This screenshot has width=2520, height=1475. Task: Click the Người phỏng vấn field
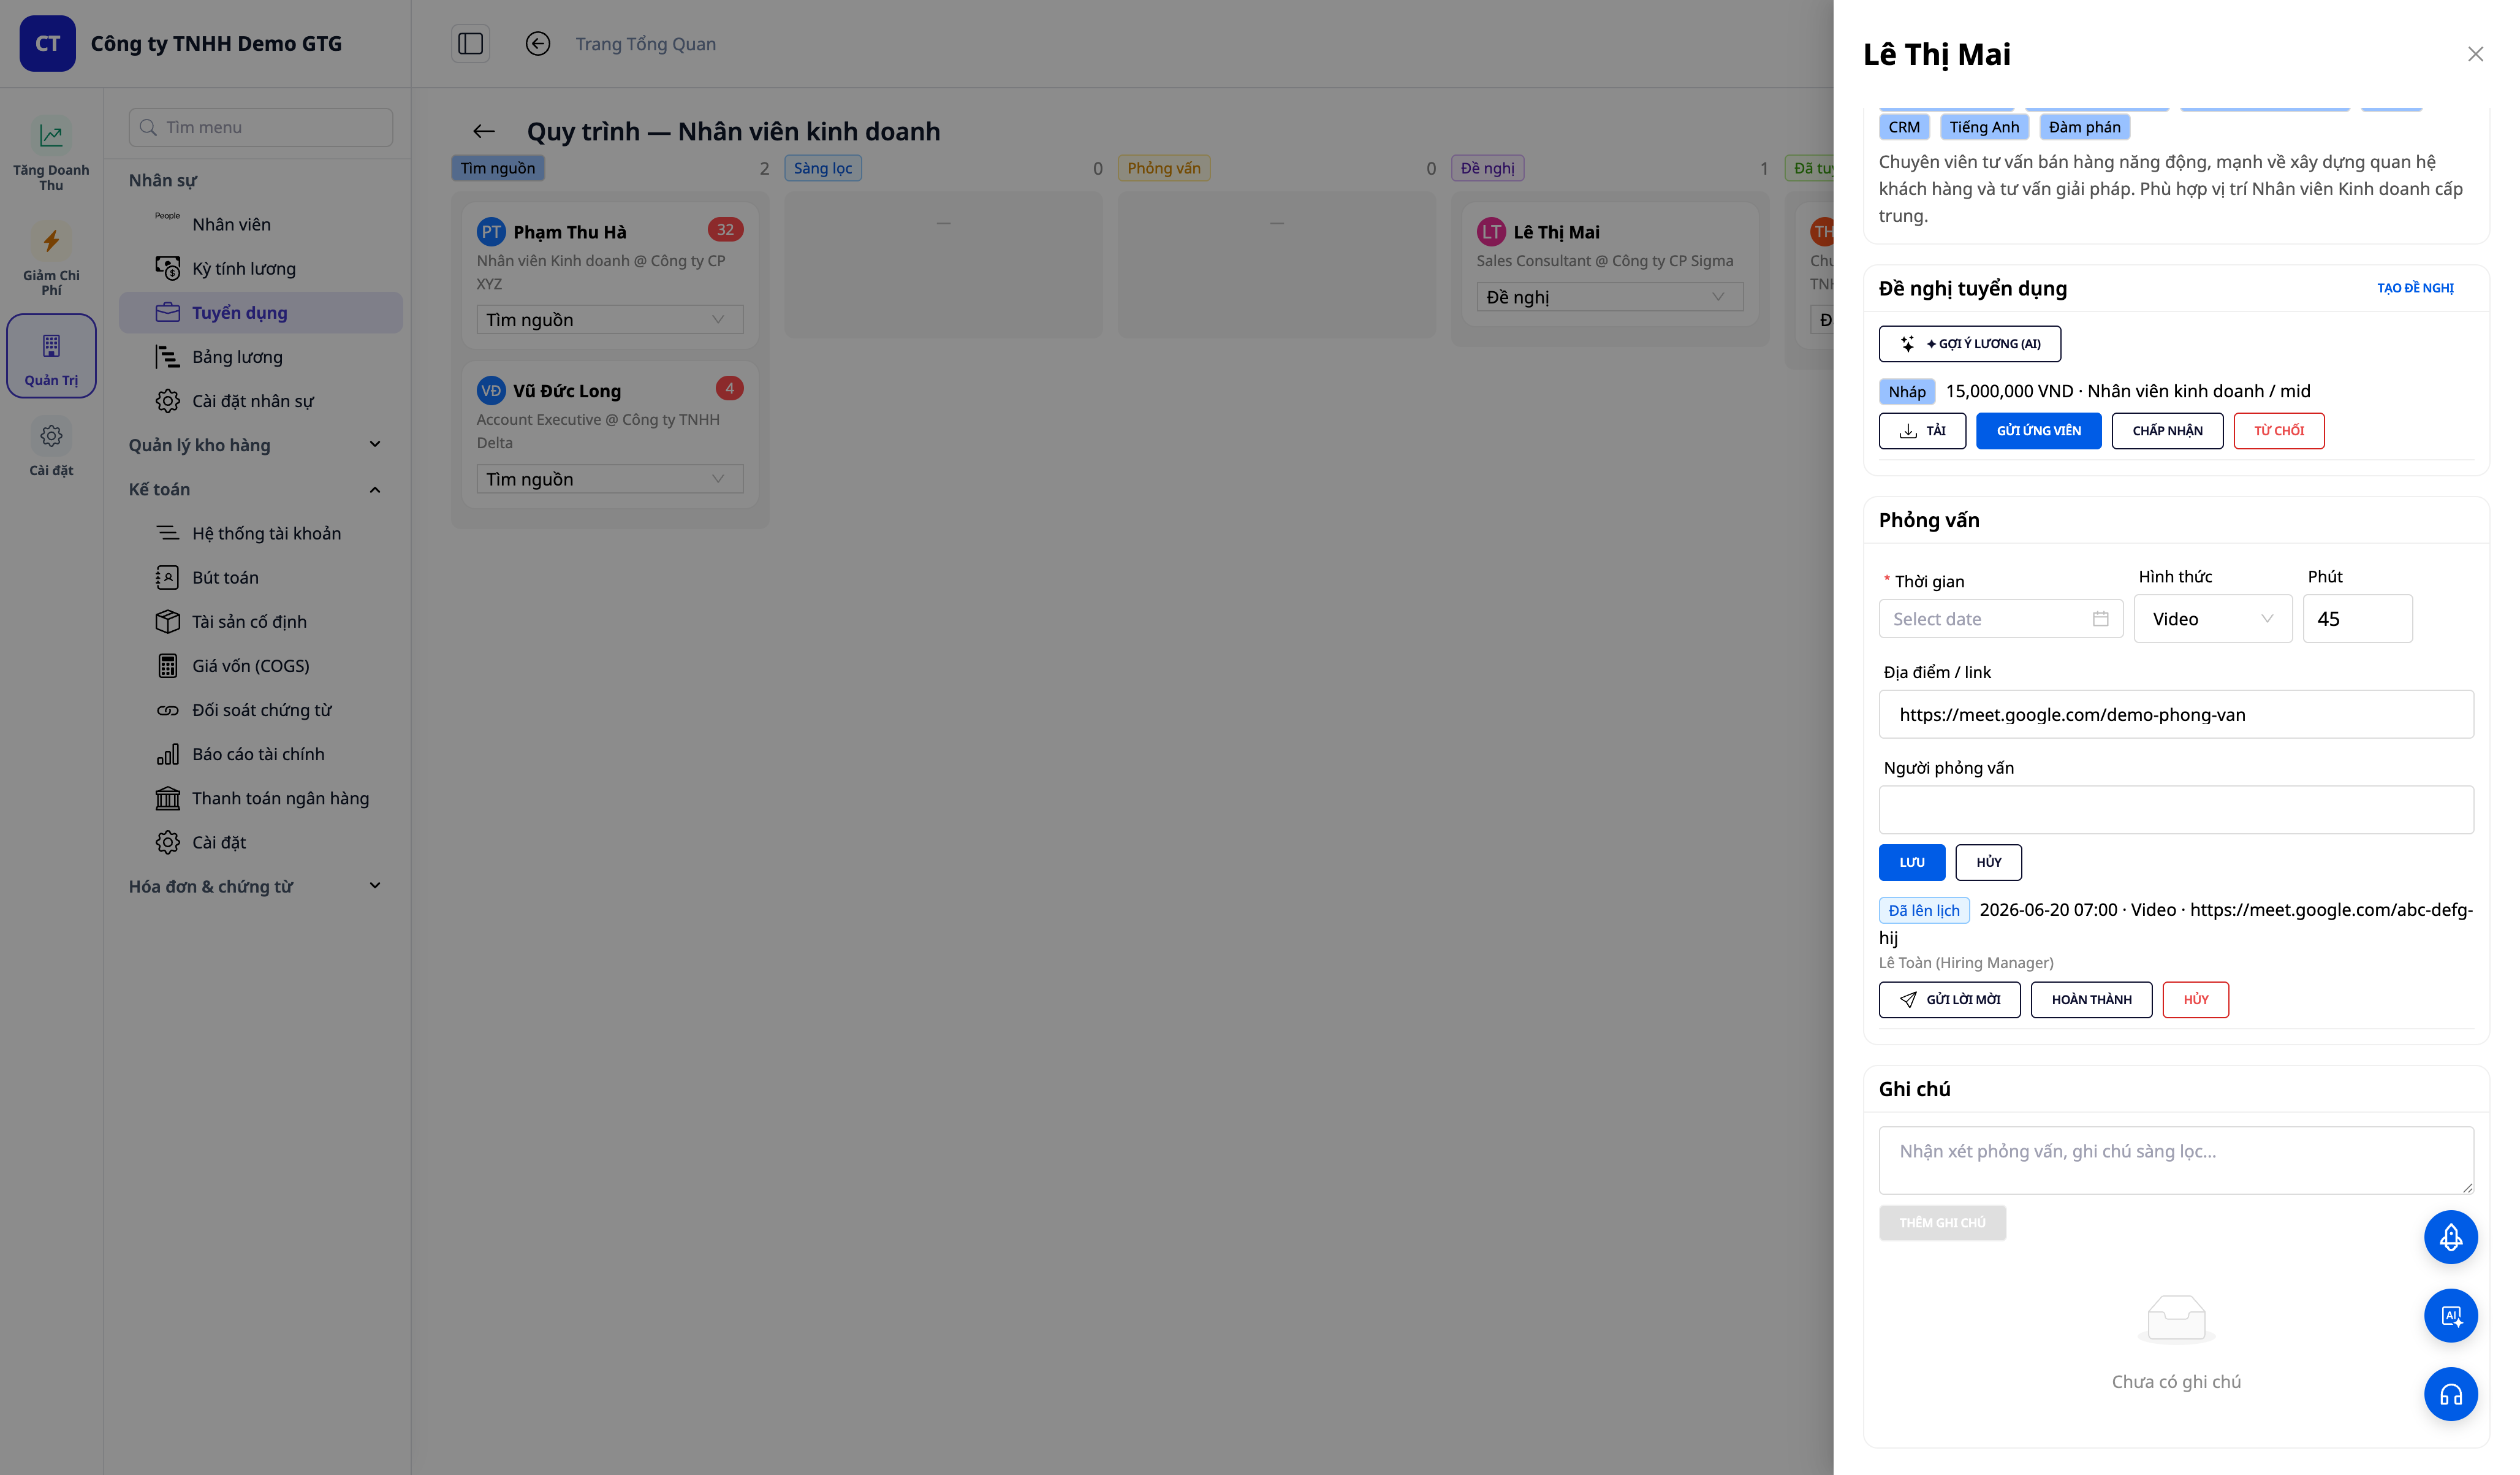[x=2175, y=810]
